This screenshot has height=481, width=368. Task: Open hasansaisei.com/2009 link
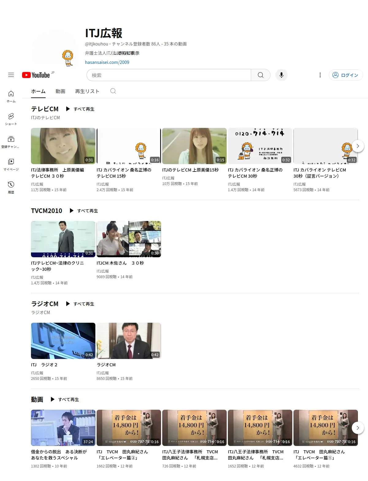(107, 62)
